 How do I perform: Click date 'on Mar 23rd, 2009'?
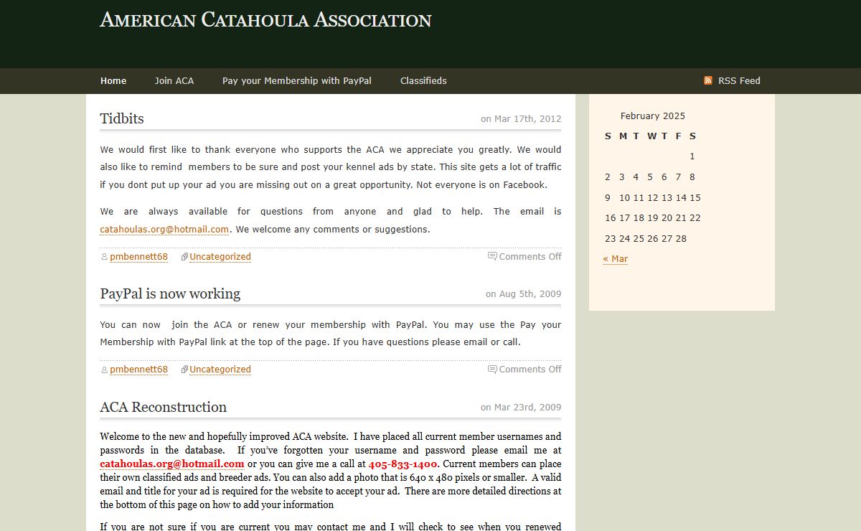521,408
